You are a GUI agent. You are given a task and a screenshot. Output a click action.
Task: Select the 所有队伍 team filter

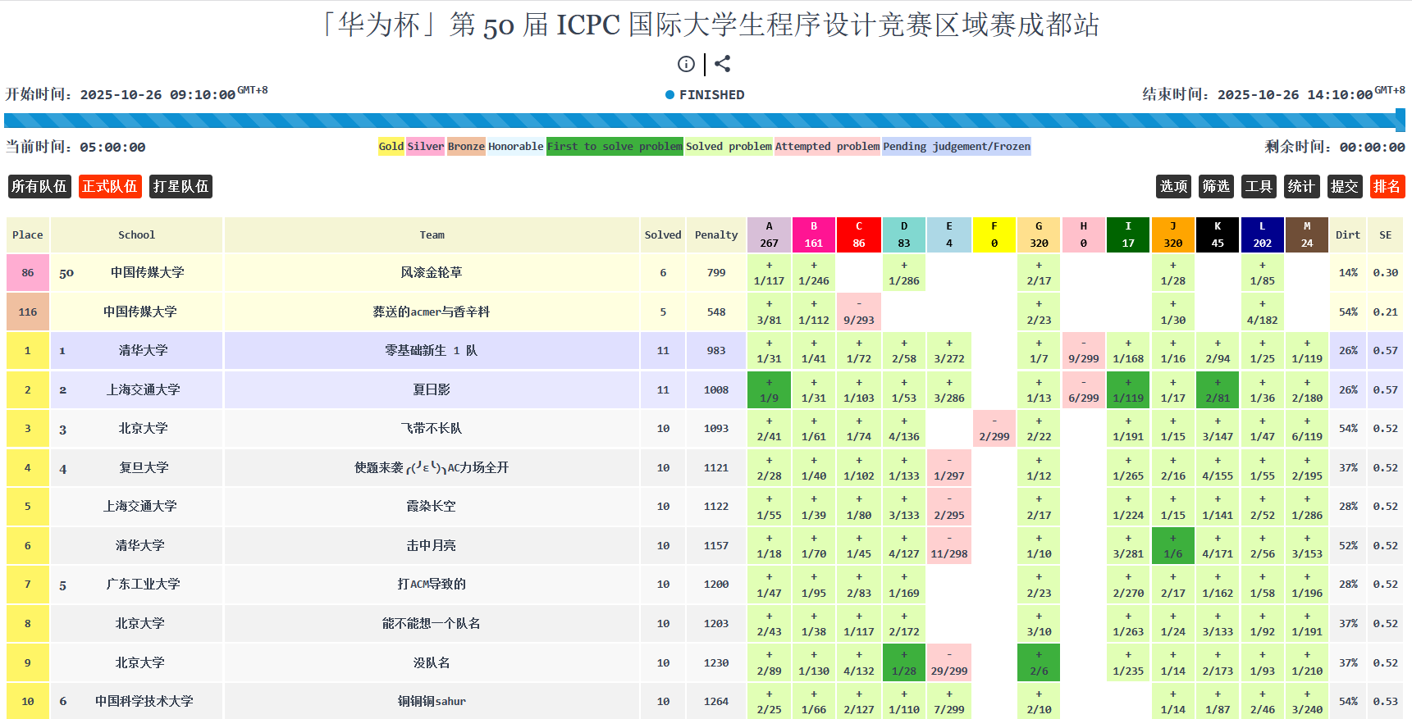coord(39,187)
